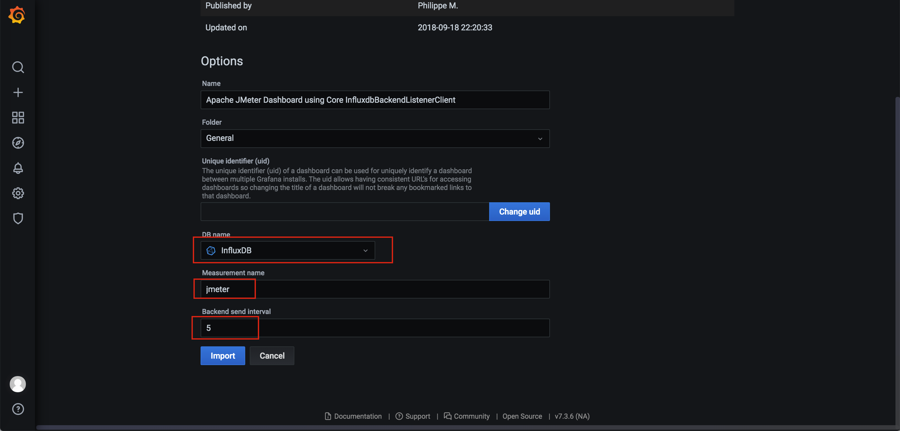Click the Grafana logo home icon
The height and width of the screenshot is (431, 900).
tap(17, 16)
